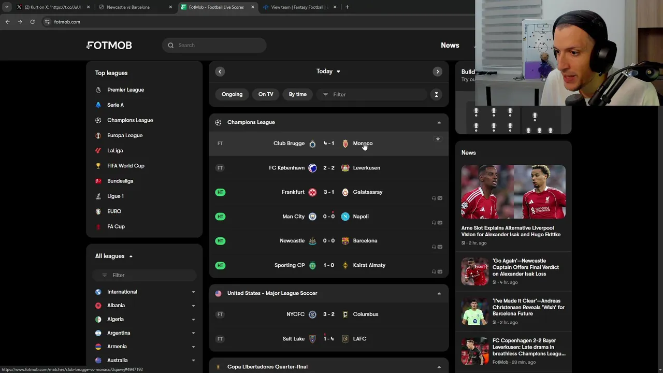Click the Ligue 1 league icon
This screenshot has height=373, width=663.
tap(98, 196)
